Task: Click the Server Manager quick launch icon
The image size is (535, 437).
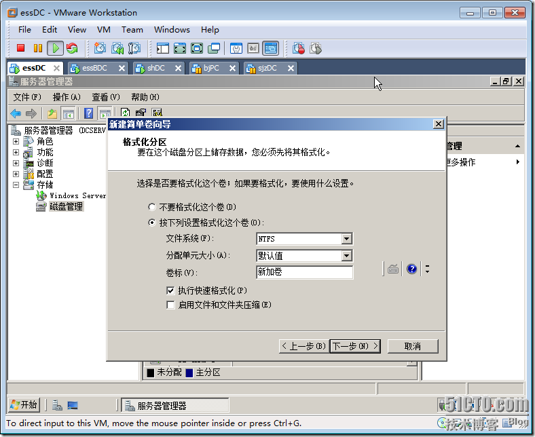Action: click(57, 405)
